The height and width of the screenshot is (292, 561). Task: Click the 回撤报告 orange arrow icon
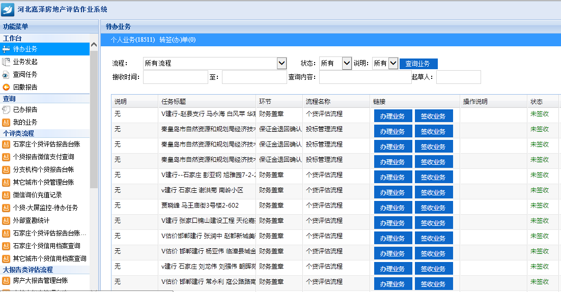(x=6, y=87)
